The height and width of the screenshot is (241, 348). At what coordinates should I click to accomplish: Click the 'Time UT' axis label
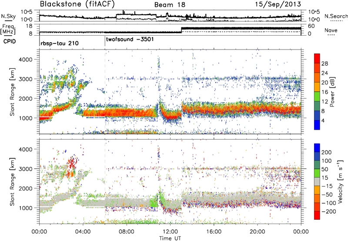(170, 238)
